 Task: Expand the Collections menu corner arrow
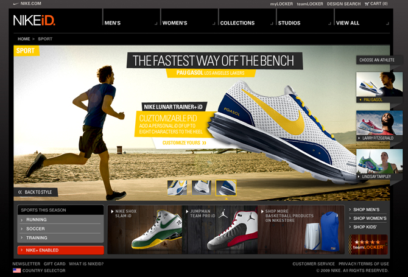(x=272, y=24)
